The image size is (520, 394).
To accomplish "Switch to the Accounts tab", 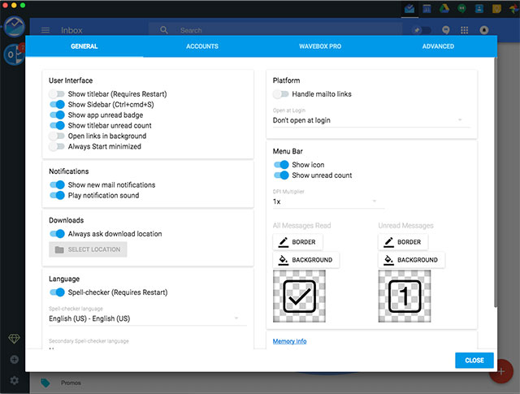I will 201,46.
